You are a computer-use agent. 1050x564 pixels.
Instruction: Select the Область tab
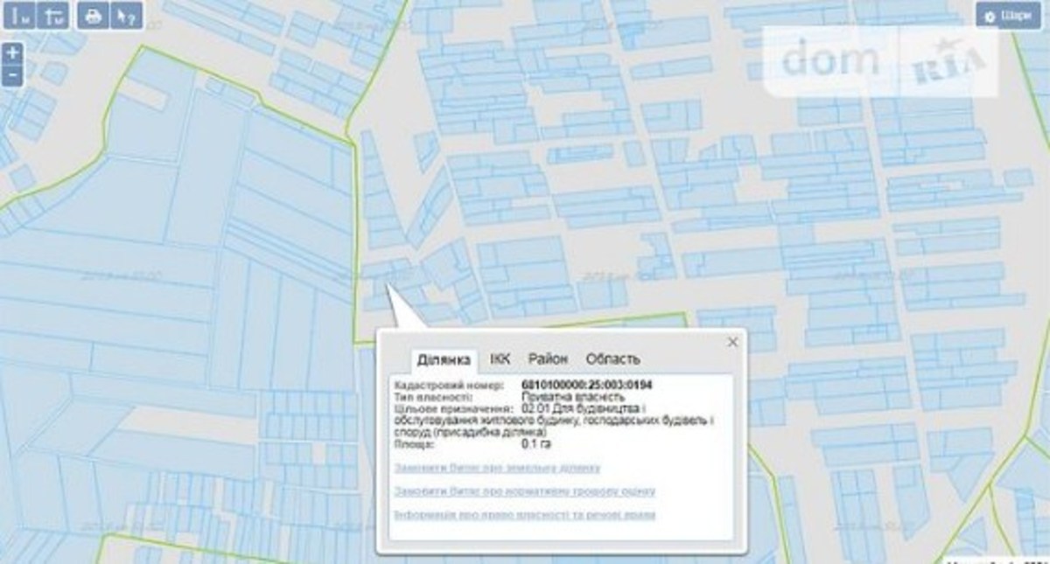612,359
